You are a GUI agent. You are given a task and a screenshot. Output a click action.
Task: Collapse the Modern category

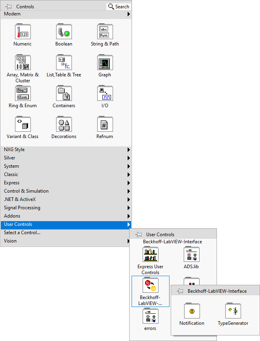(66, 14)
